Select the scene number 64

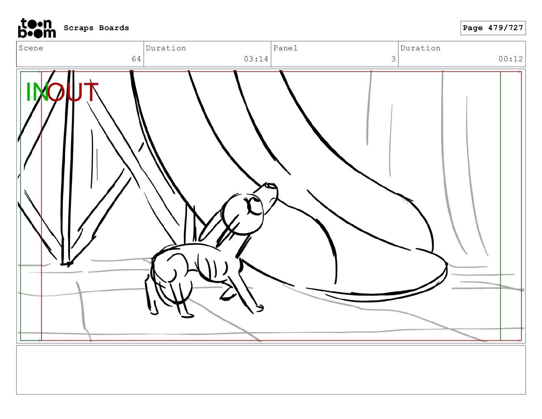pos(136,59)
